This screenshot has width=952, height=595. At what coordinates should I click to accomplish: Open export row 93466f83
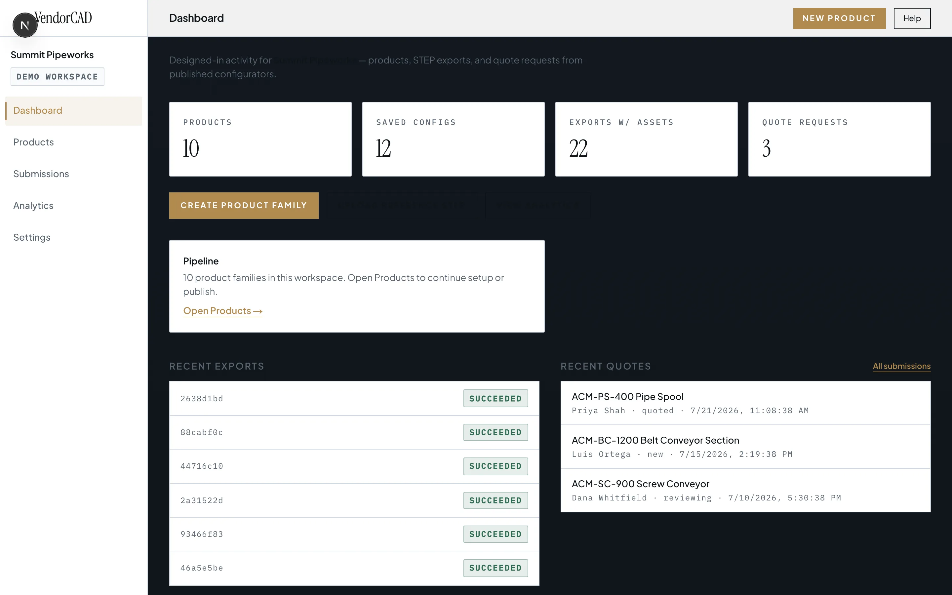pyautogui.click(x=354, y=534)
